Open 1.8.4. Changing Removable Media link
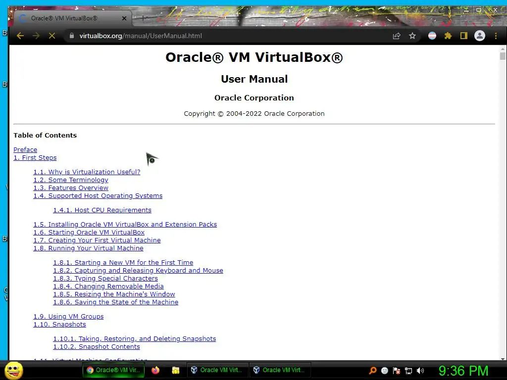The width and height of the screenshot is (507, 380). click(108, 286)
